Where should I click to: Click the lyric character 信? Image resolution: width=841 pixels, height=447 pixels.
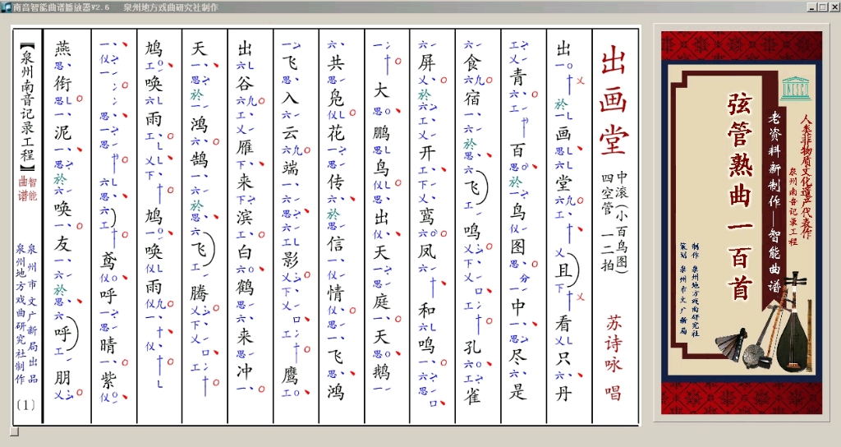pyautogui.click(x=336, y=243)
